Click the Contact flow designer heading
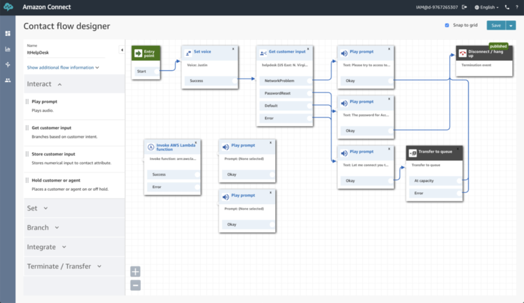The width and height of the screenshot is (524, 303). pyautogui.click(x=67, y=26)
